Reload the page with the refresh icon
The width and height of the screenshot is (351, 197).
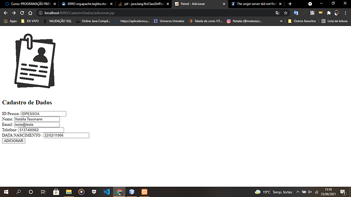(x=22, y=13)
